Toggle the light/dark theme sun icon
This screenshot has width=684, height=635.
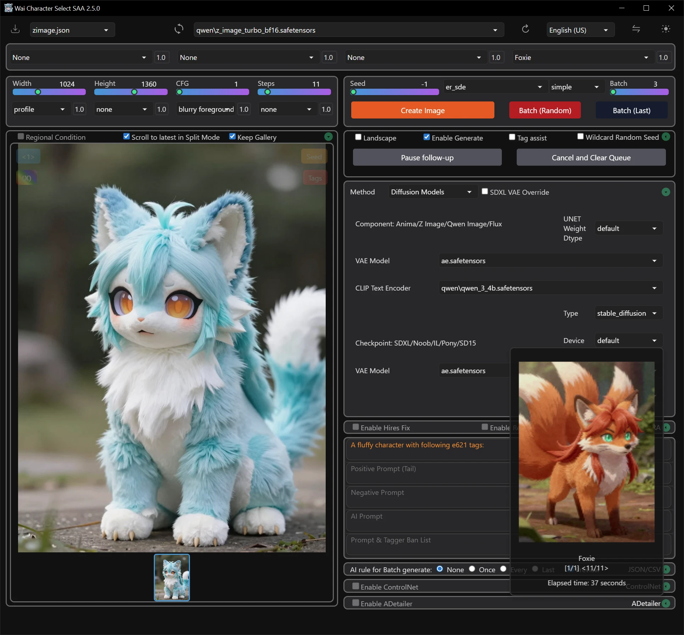click(666, 29)
